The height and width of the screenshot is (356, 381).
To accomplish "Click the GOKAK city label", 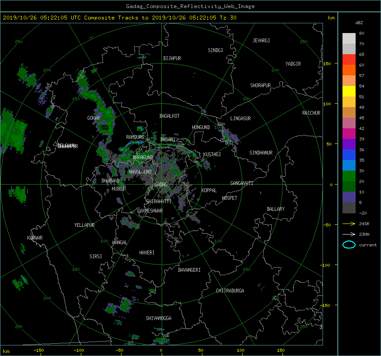I will click(x=94, y=118).
